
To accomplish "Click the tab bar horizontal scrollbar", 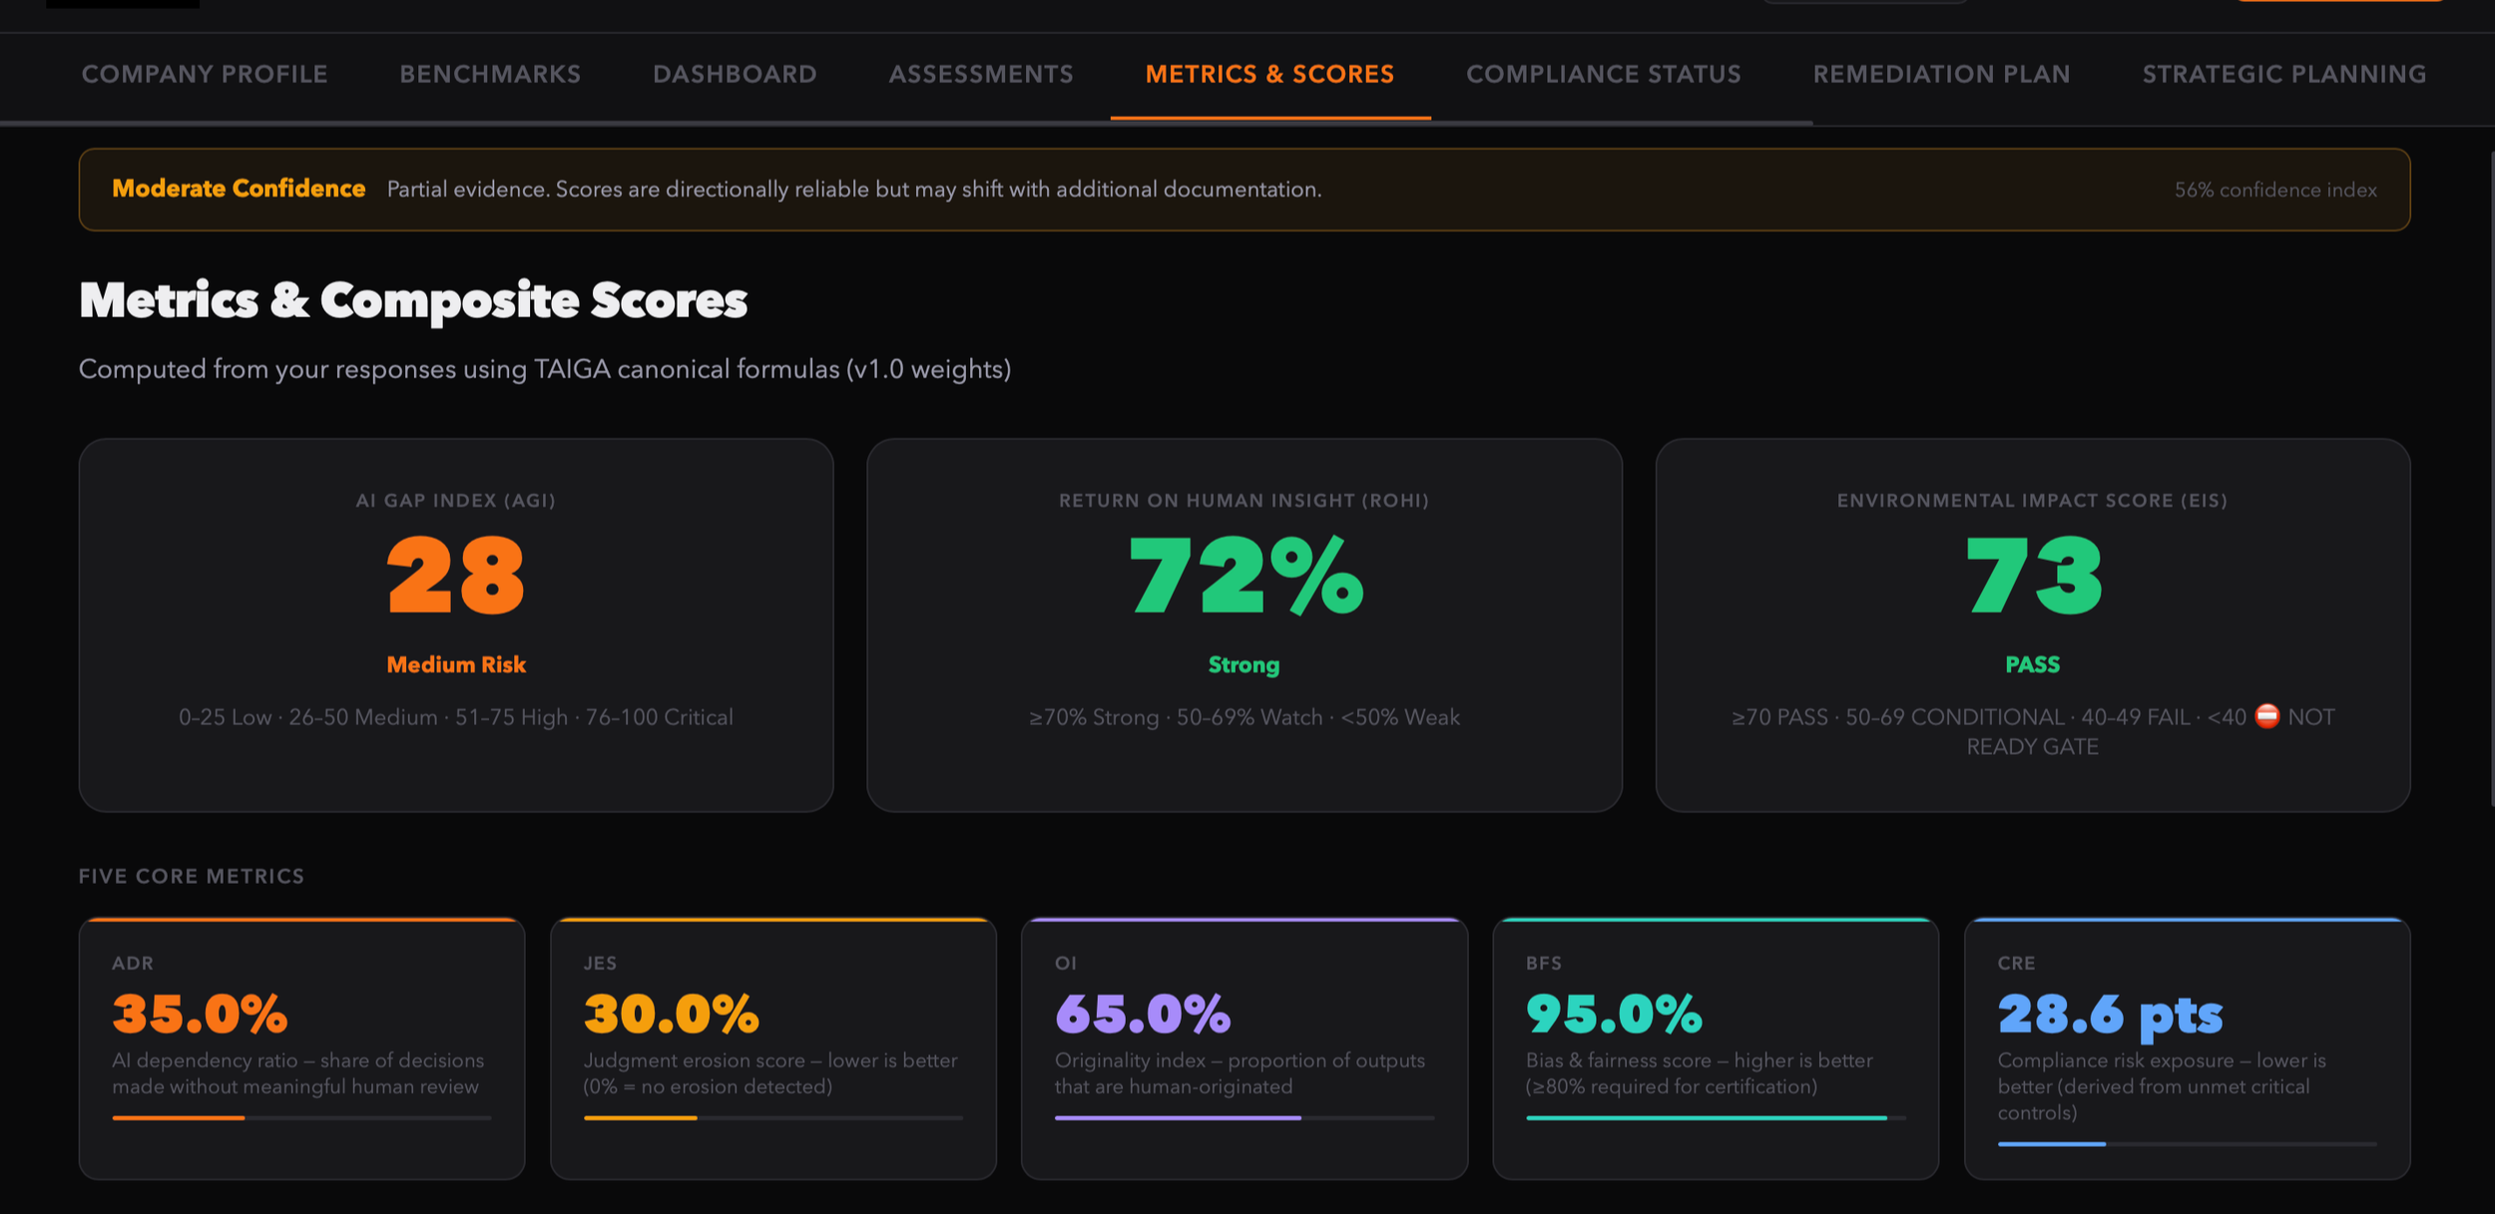I will [906, 123].
